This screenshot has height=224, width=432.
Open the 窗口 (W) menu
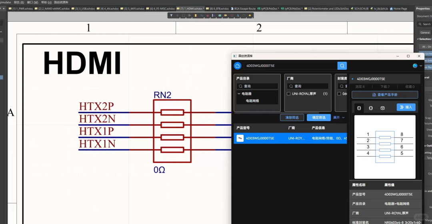(x=32, y=2)
